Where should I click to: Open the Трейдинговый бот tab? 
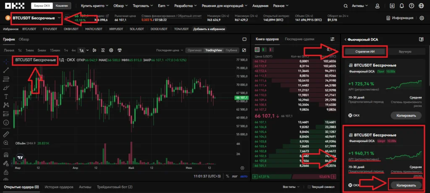coord(115,187)
